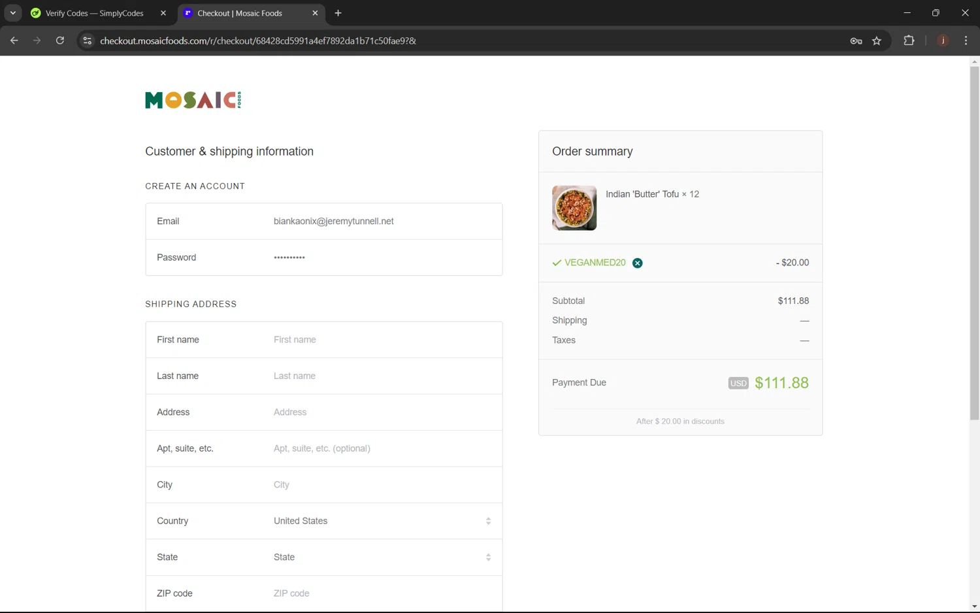The image size is (980, 613).
Task: Click the City input field
Action: (x=382, y=485)
